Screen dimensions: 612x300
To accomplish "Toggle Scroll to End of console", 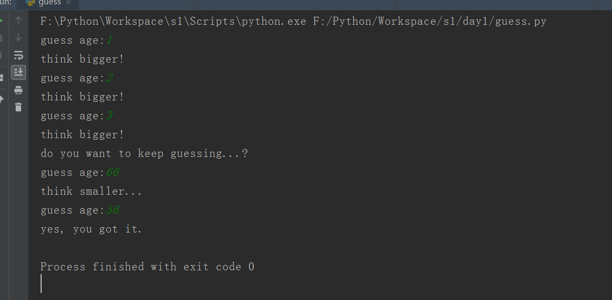I will tap(18, 72).
